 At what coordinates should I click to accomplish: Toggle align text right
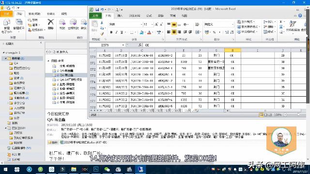[179, 32]
